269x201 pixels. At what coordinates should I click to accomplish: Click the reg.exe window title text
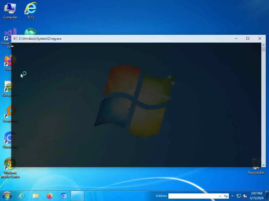click(x=40, y=39)
